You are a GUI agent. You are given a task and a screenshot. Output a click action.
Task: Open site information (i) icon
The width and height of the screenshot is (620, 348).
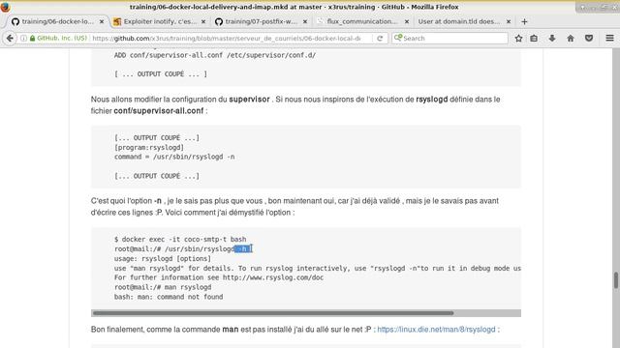pyautogui.click(x=23, y=39)
